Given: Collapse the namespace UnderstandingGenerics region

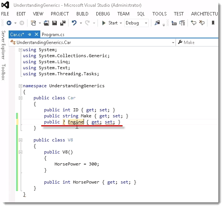Looking at the screenshot, I should point(21,86).
